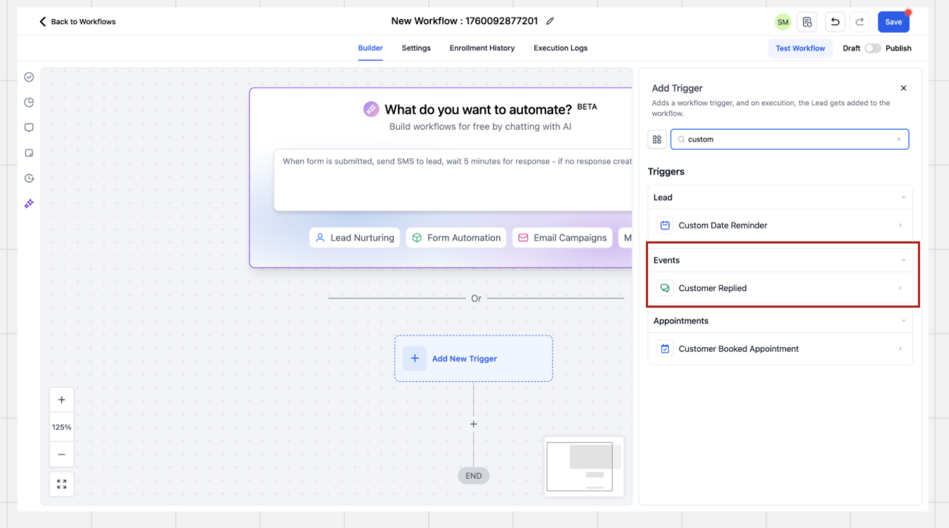Click the redo arrow icon
Viewport: 949px width, 528px height.
pos(859,22)
